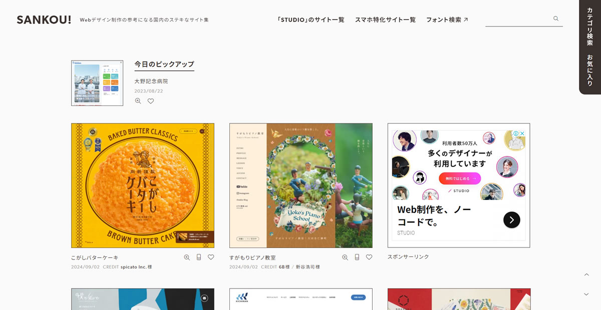Close the STUDIO ad with the X icon

coord(522,133)
